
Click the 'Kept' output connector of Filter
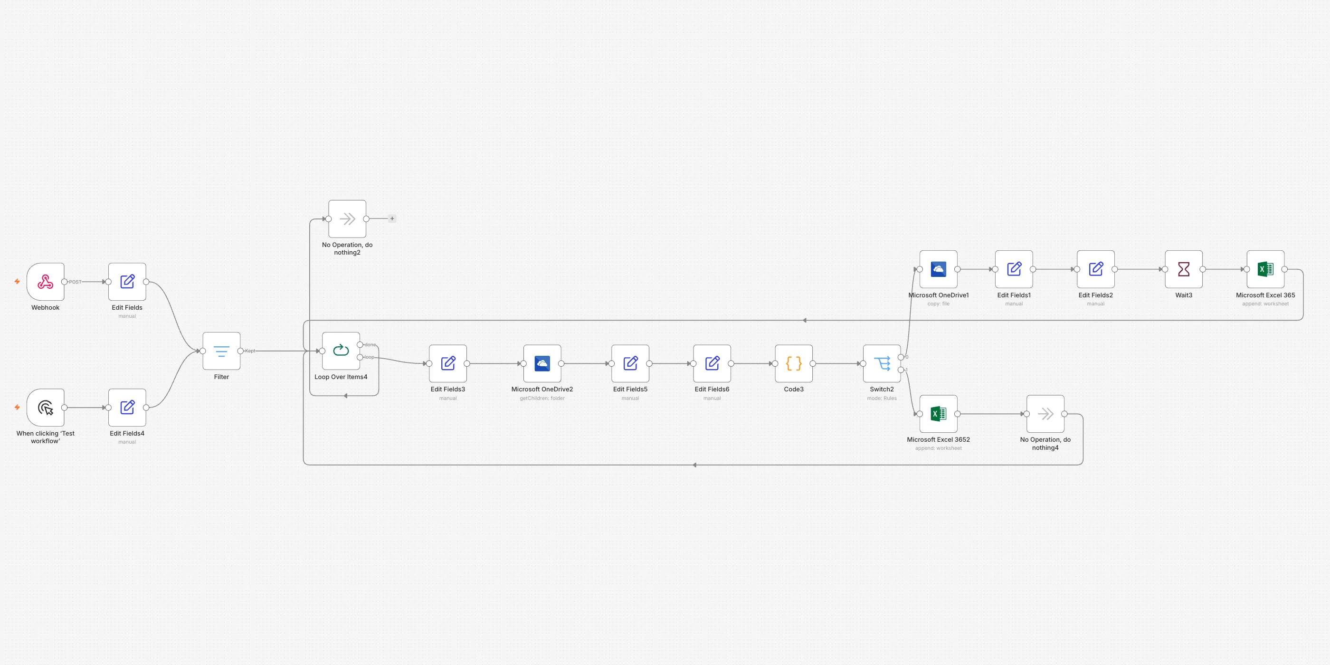(x=241, y=351)
